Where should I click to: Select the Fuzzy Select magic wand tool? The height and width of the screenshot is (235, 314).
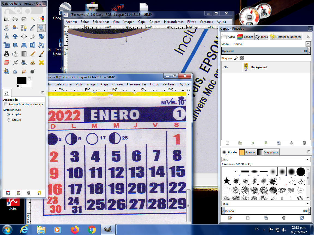33,19
